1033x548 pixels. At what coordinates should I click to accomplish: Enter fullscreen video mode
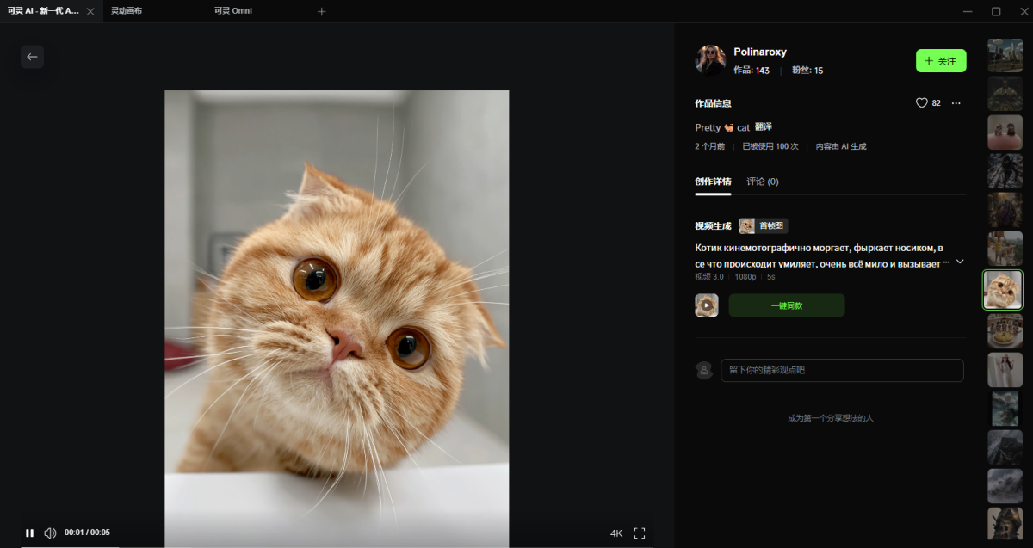click(x=640, y=533)
